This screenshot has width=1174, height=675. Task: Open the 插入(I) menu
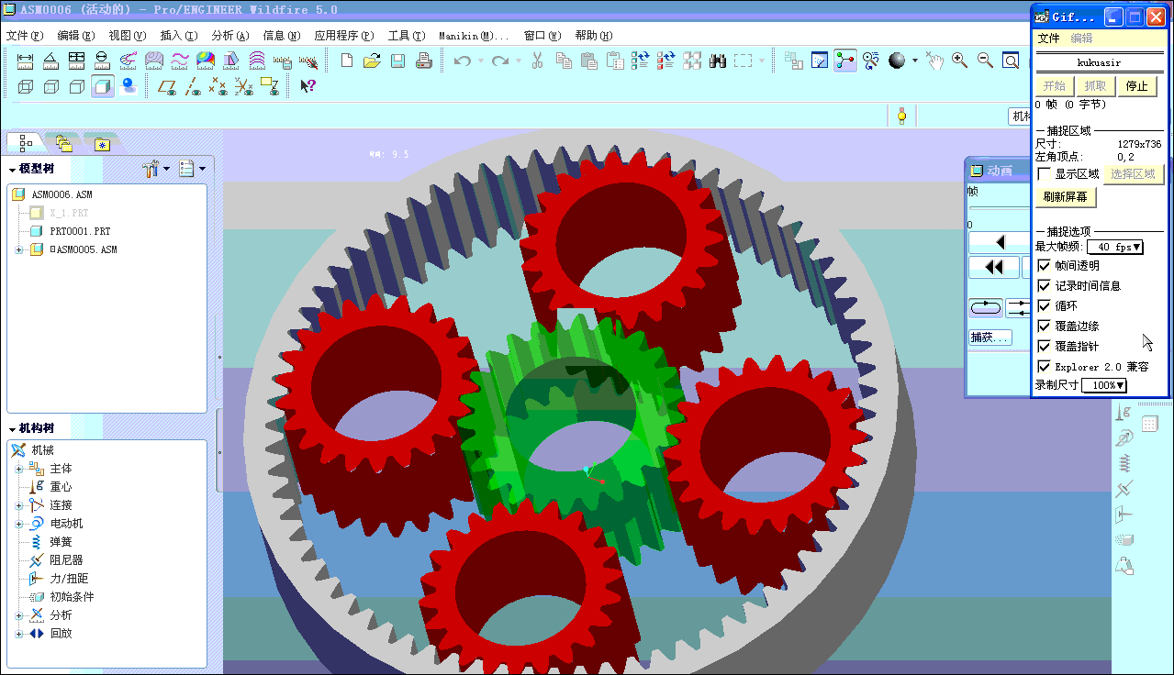[178, 36]
